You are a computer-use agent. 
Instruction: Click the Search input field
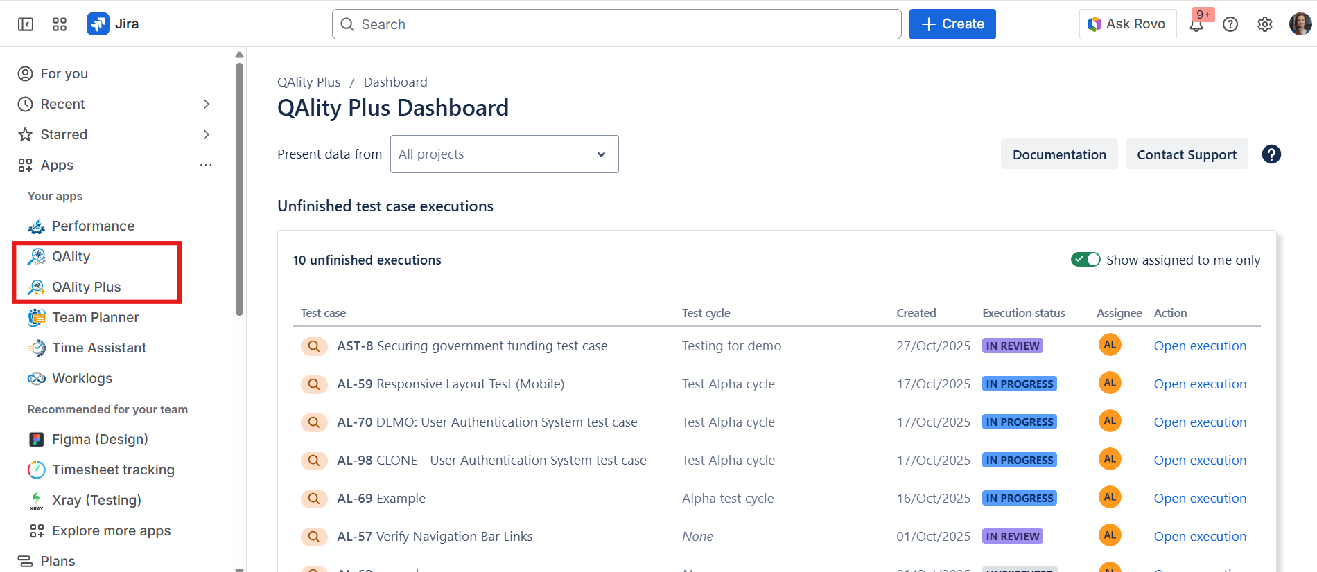[616, 24]
